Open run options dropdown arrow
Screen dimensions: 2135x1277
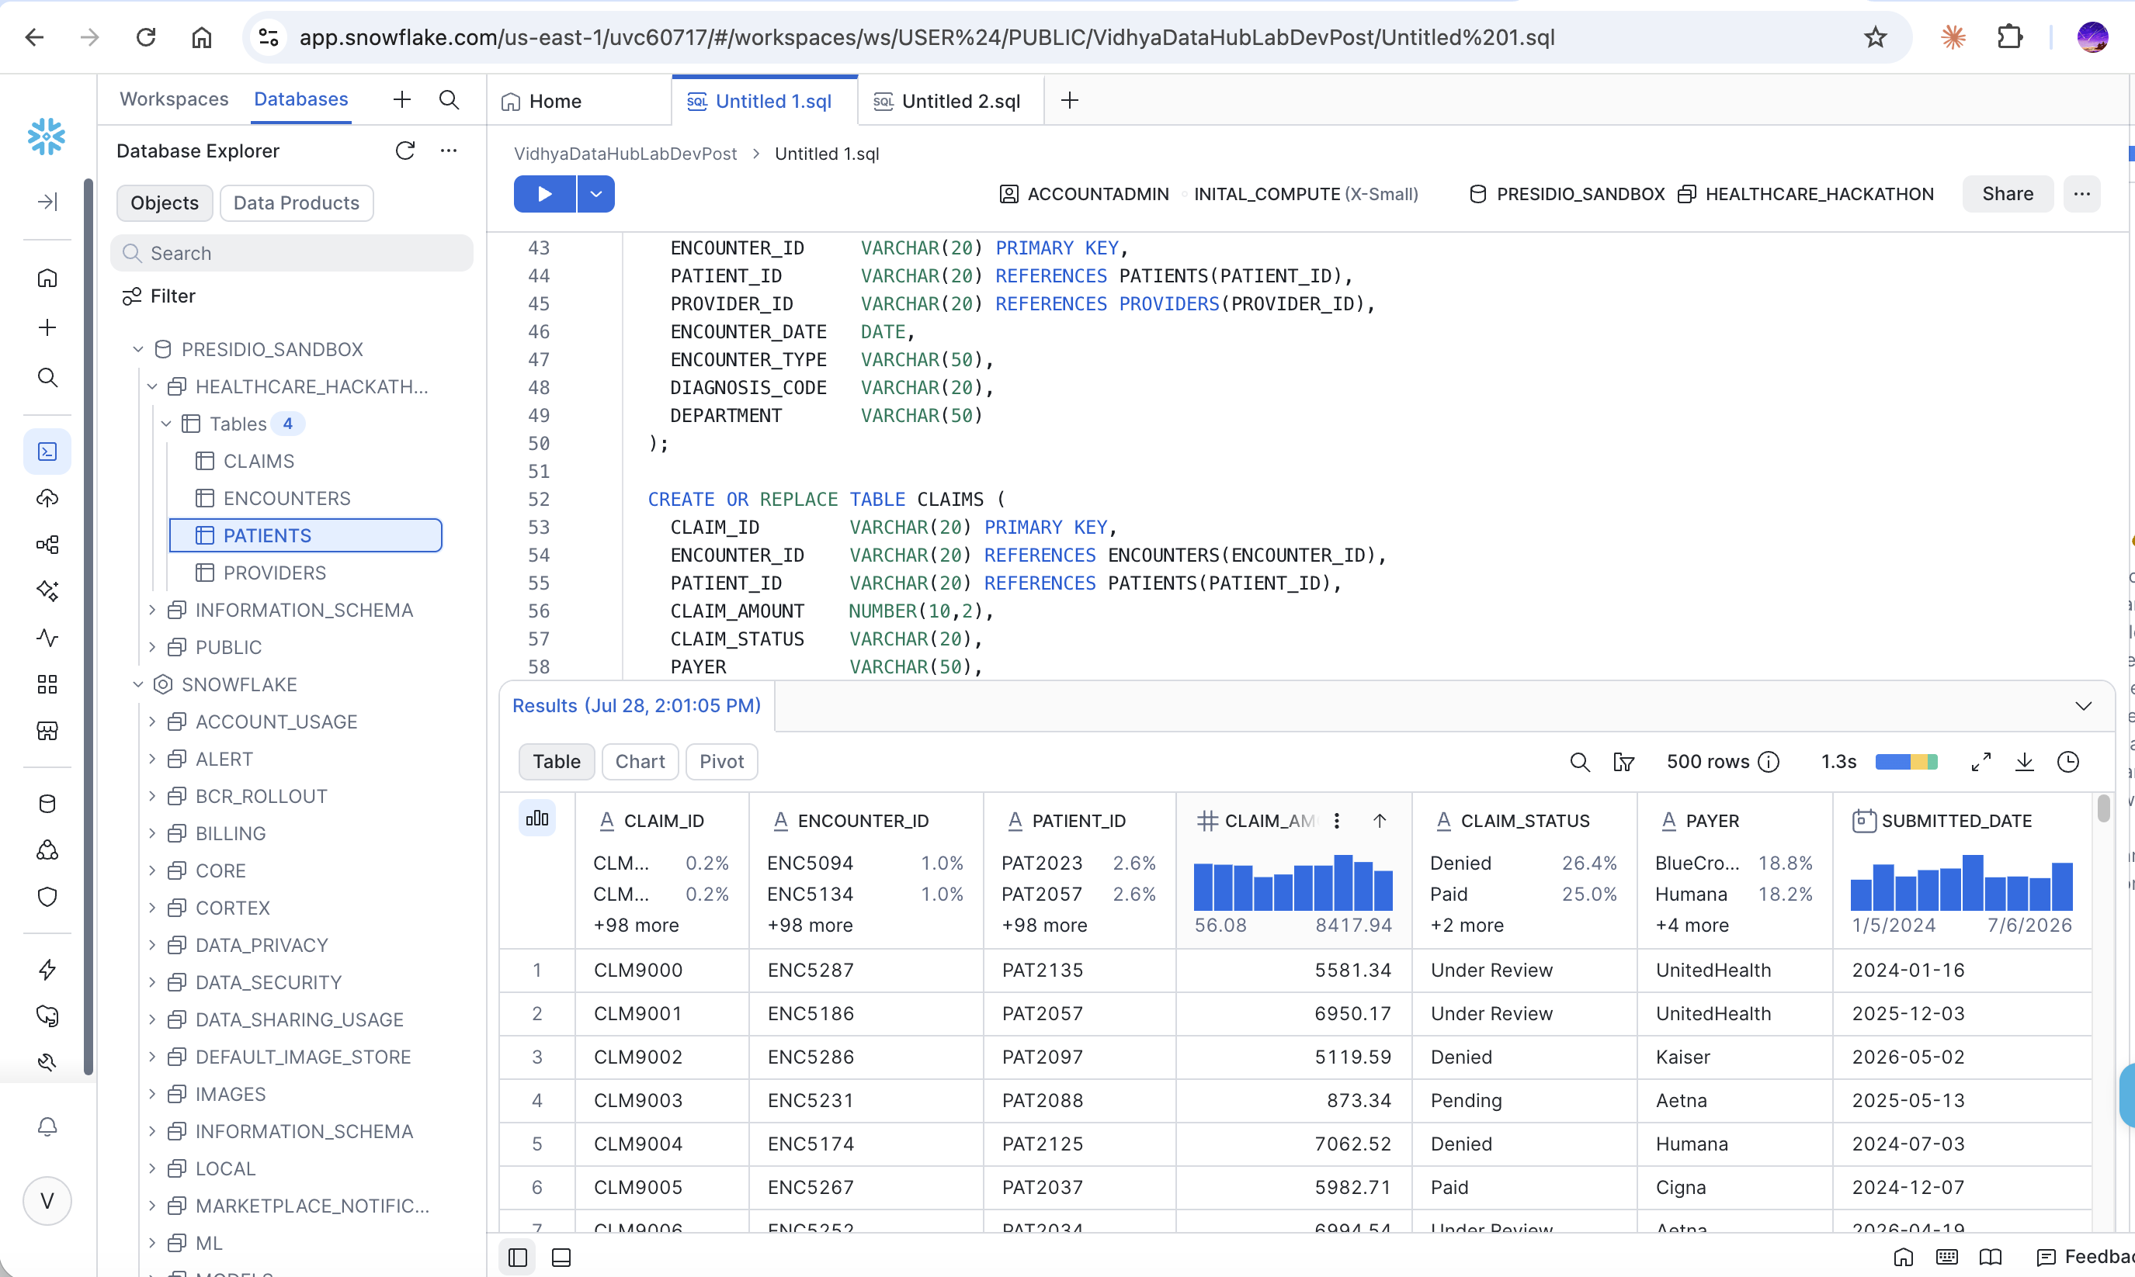(595, 194)
